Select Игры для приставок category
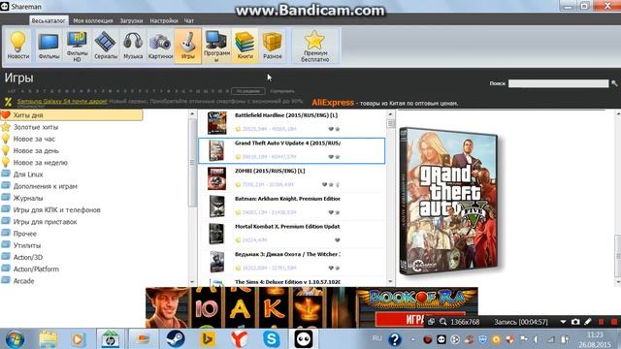Viewport: 621px width, 349px height. coord(46,222)
